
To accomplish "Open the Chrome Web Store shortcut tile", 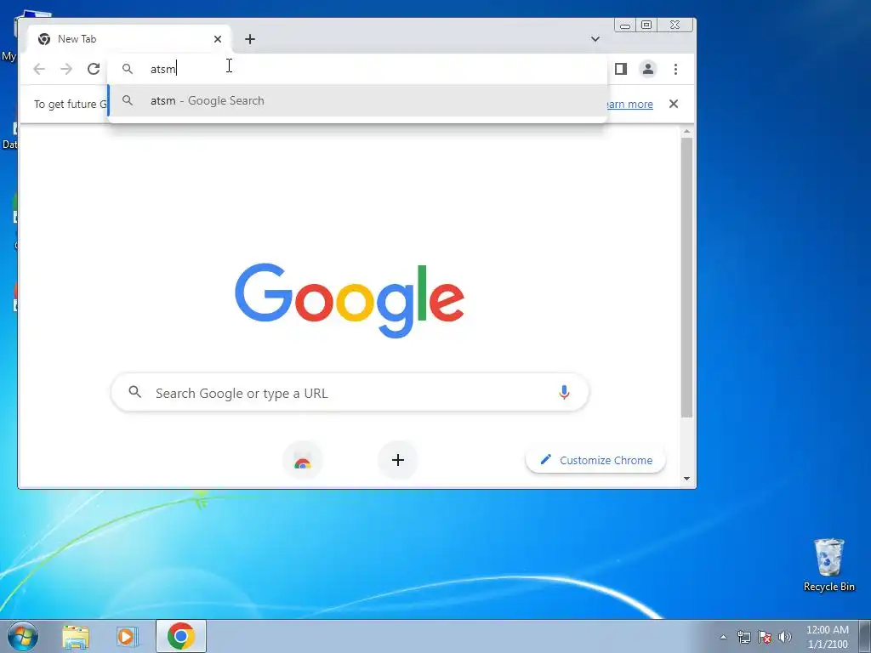I will (x=302, y=460).
